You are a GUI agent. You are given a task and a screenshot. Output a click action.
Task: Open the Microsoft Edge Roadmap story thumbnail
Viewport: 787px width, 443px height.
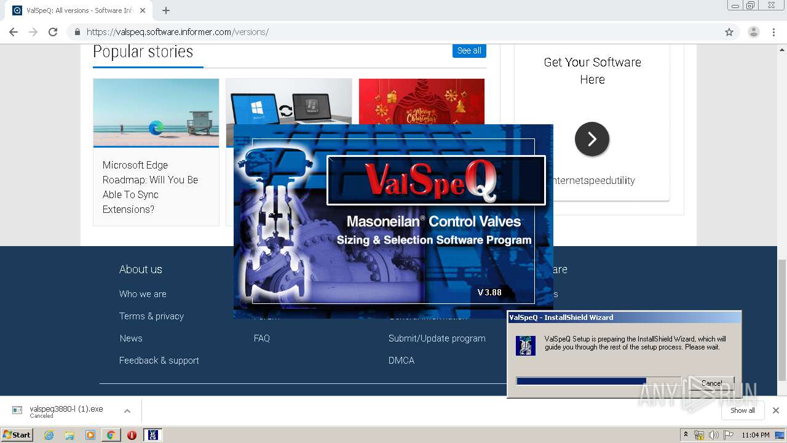(156, 113)
